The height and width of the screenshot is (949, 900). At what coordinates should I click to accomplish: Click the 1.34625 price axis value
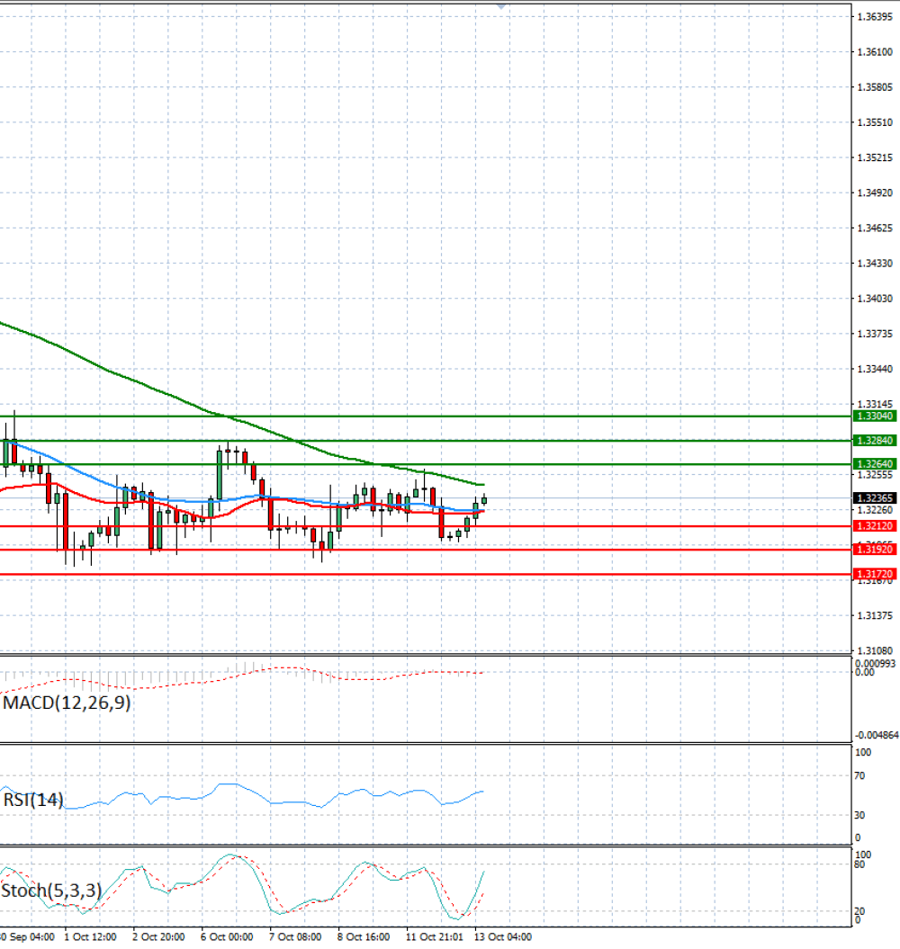[x=875, y=228]
